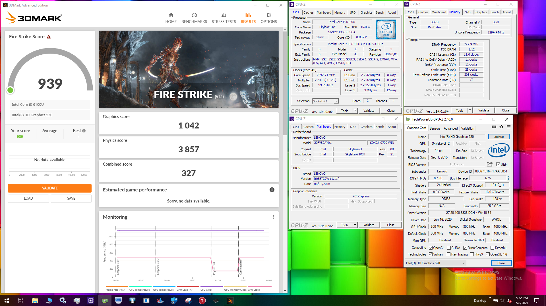
Task: Click the 3DMark vertical scrollbar thumb
Action: [285, 83]
